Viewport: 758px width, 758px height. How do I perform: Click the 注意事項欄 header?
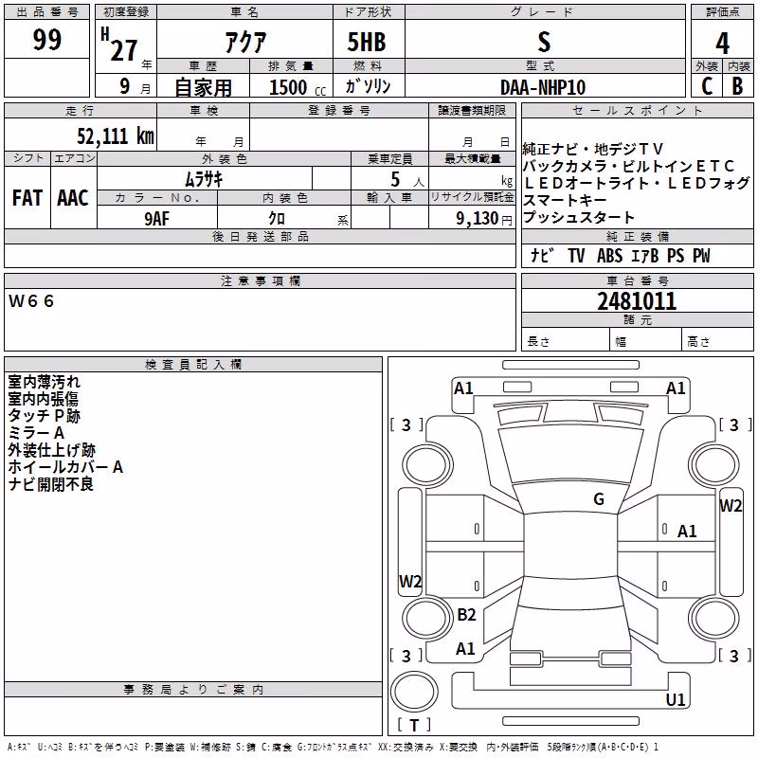(260, 280)
